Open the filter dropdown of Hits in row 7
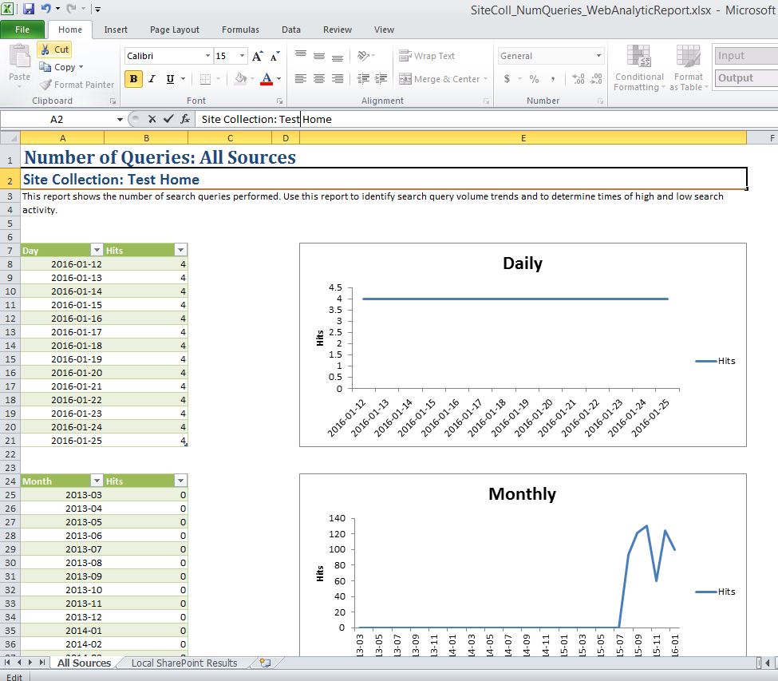 click(x=180, y=250)
